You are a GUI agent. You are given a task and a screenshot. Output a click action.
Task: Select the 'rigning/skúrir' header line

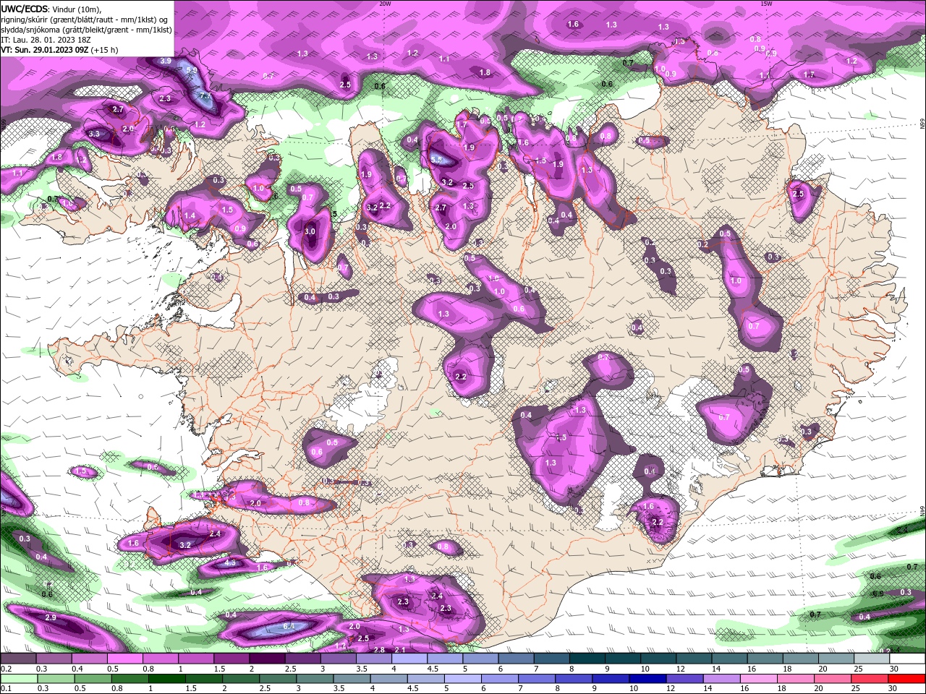point(85,20)
